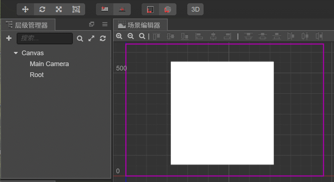Screen dimensions: 334x182
Task: Select the Main Camera node
Action: 49,64
